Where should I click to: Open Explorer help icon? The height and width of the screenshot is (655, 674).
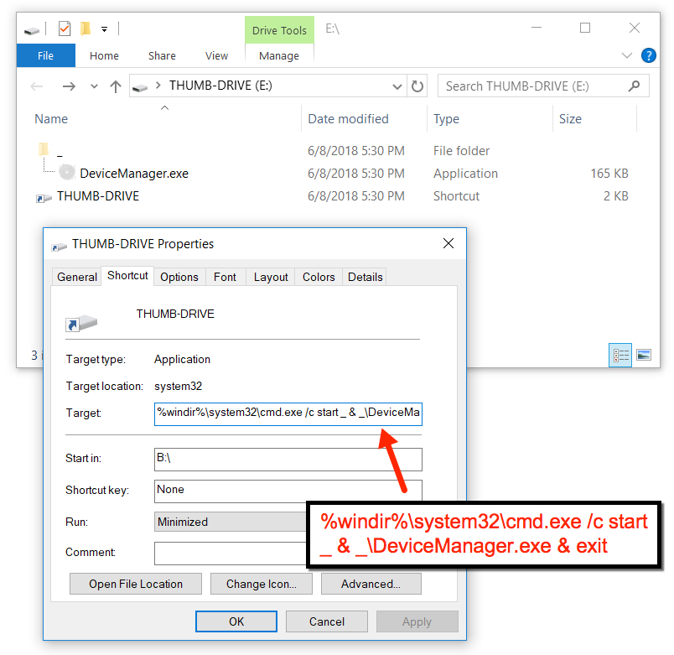coord(648,55)
